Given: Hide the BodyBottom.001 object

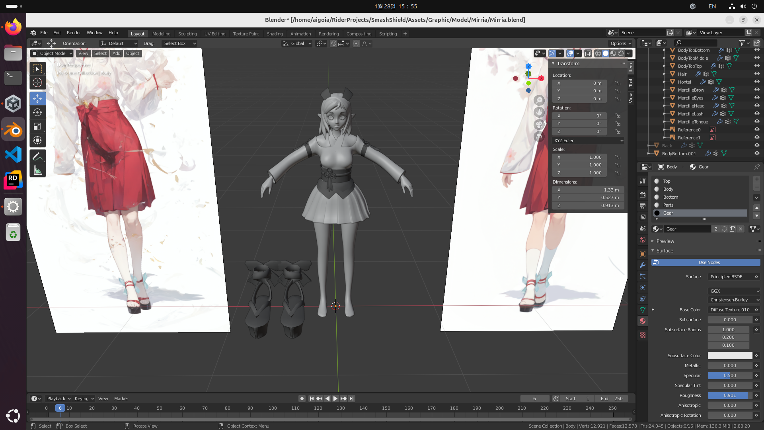Looking at the screenshot, I should click(x=757, y=153).
